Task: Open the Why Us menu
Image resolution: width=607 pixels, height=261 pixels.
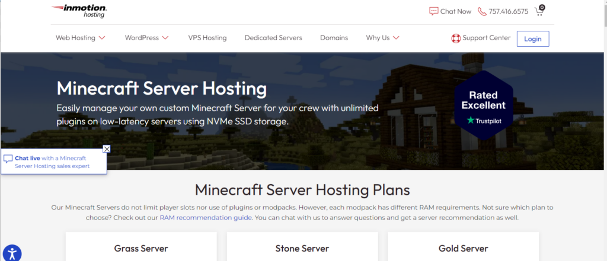Action: (x=378, y=38)
